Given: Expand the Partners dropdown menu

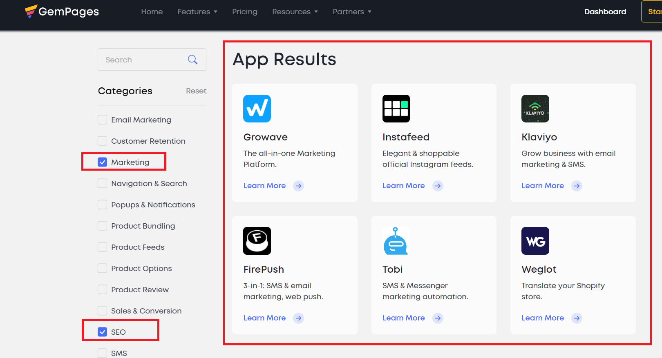Looking at the screenshot, I should click(x=352, y=12).
